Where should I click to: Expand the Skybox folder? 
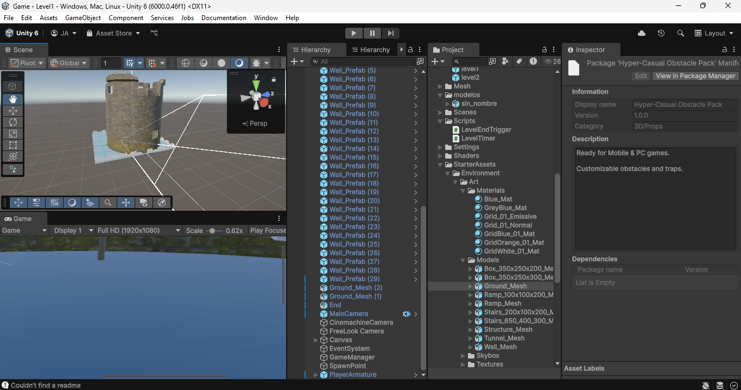coord(463,356)
